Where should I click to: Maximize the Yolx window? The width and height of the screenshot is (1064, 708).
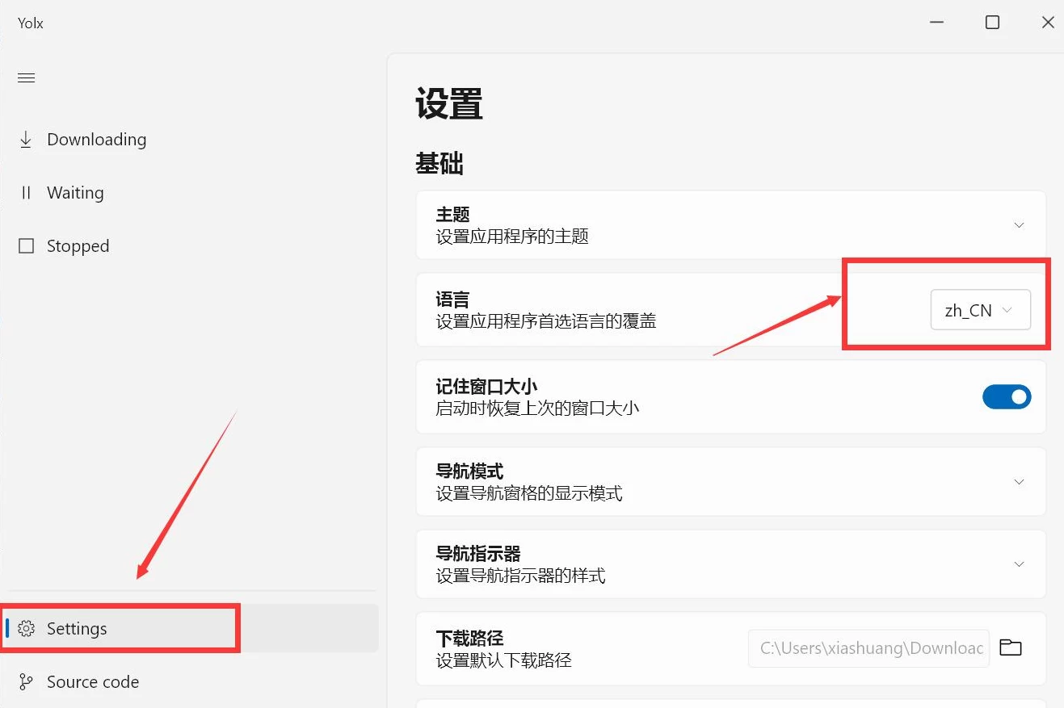(992, 23)
